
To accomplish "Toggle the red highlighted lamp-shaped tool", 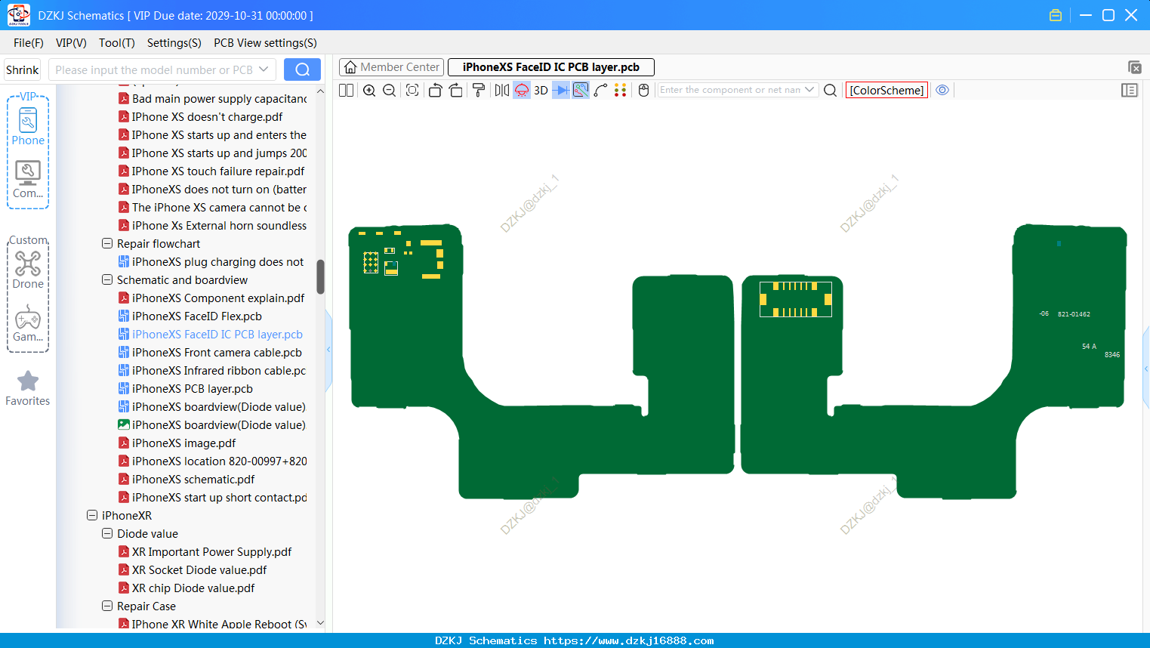I will click(522, 91).
